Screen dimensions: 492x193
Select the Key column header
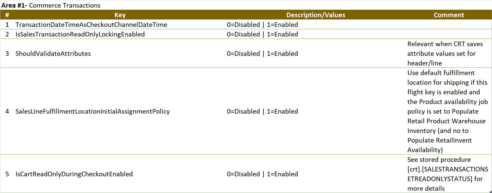pyautogui.click(x=120, y=15)
